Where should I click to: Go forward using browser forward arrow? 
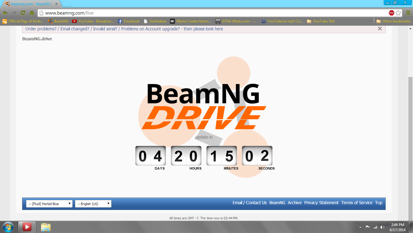pyautogui.click(x=14, y=13)
